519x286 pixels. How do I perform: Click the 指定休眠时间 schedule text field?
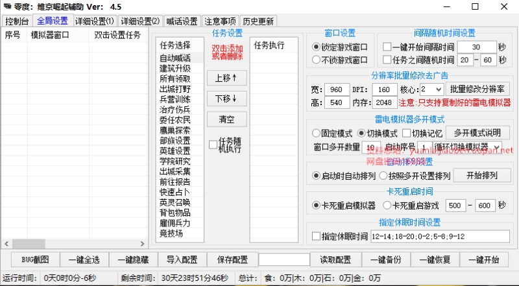point(440,236)
